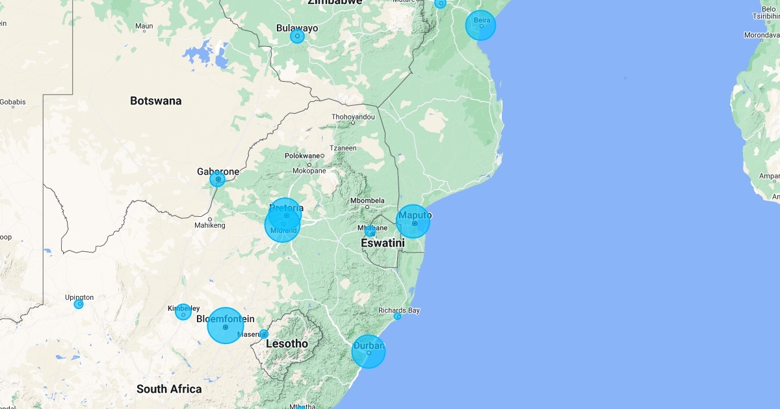
Task: Click the Mbabane bubble marker
Action: pyautogui.click(x=370, y=232)
